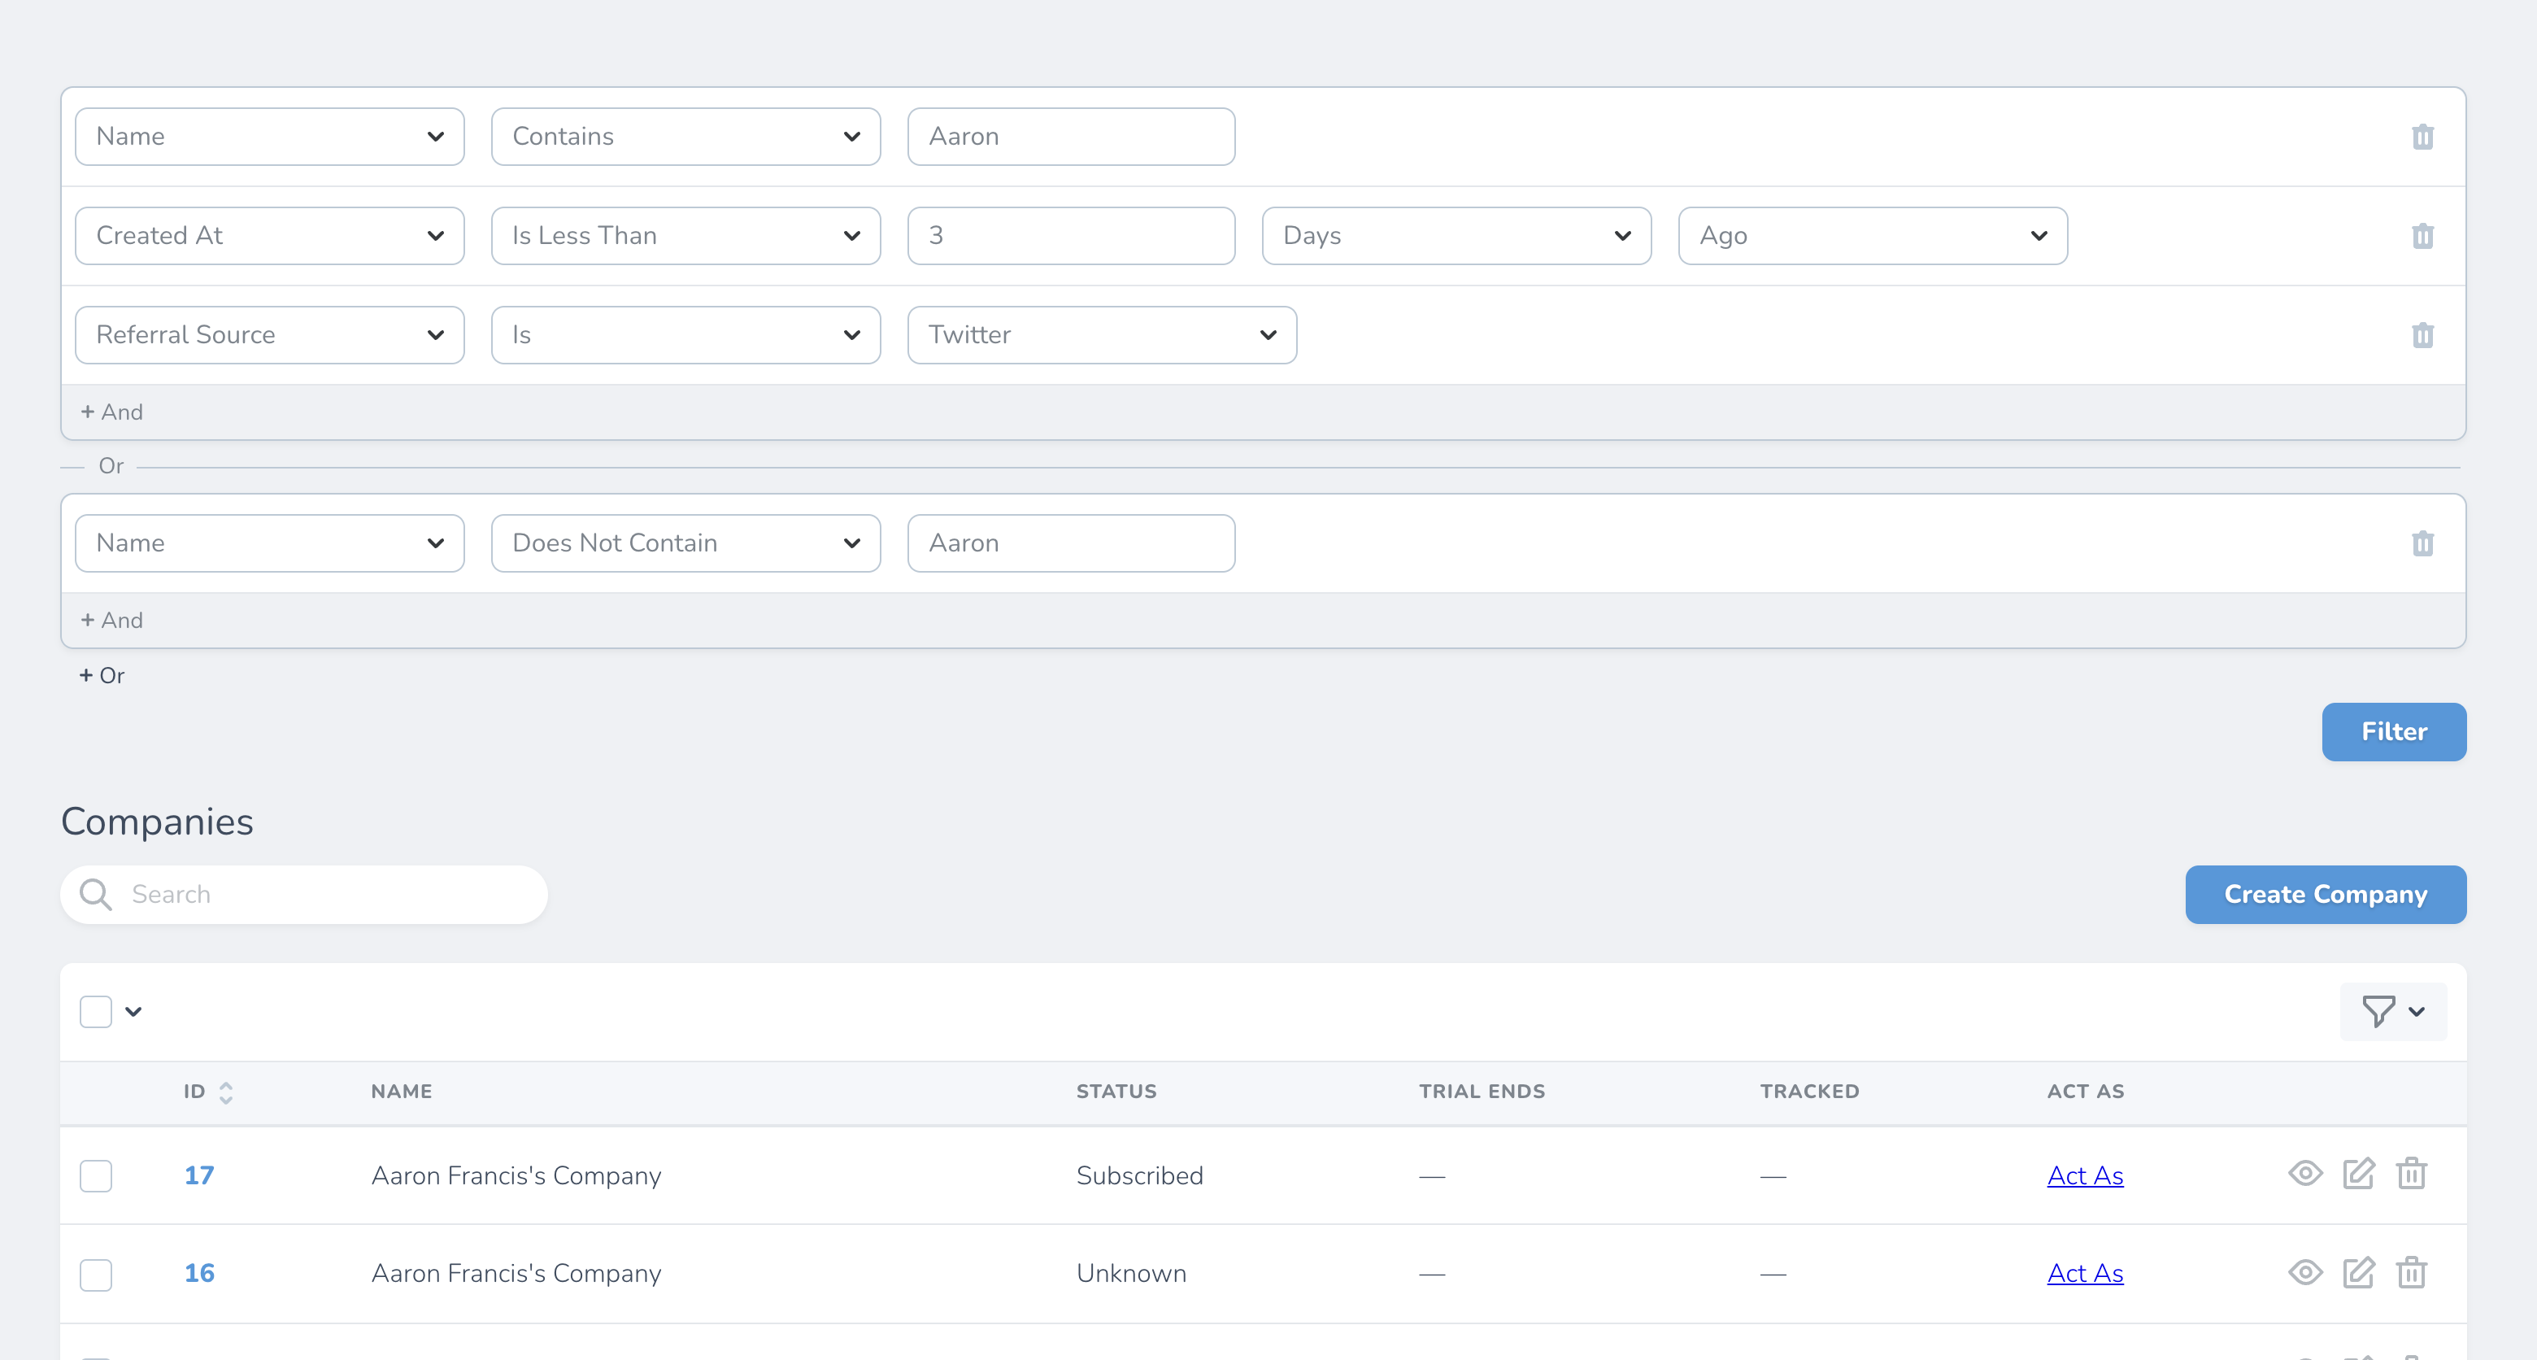2537x1360 pixels.
Task: Remove the Does Not Contain filter row
Action: tap(2422, 543)
